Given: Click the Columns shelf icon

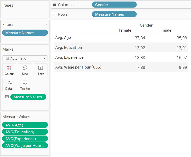Looking at the screenshot, I should point(54,5).
